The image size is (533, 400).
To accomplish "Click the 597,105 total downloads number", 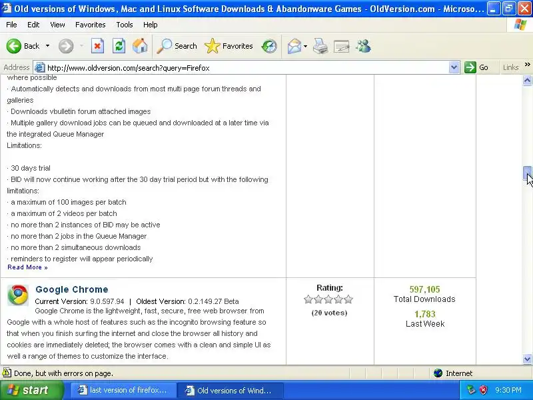I will click(424, 289).
